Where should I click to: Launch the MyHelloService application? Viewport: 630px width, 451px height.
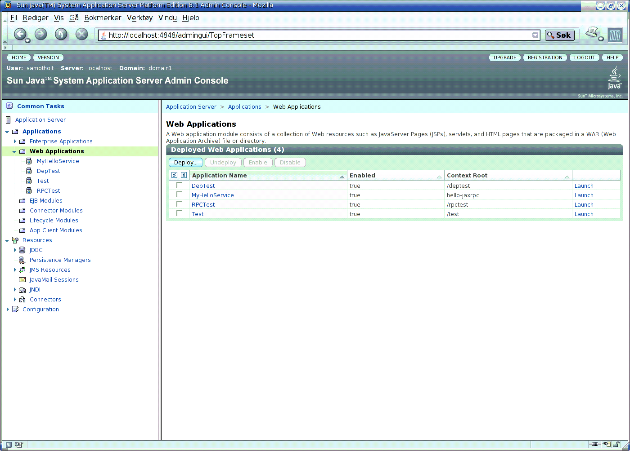coord(584,195)
